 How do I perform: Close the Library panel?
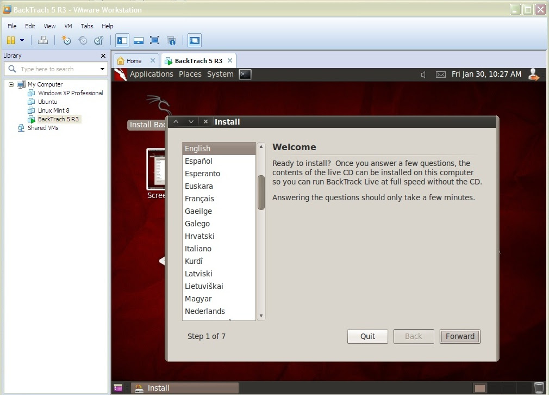pyautogui.click(x=103, y=55)
